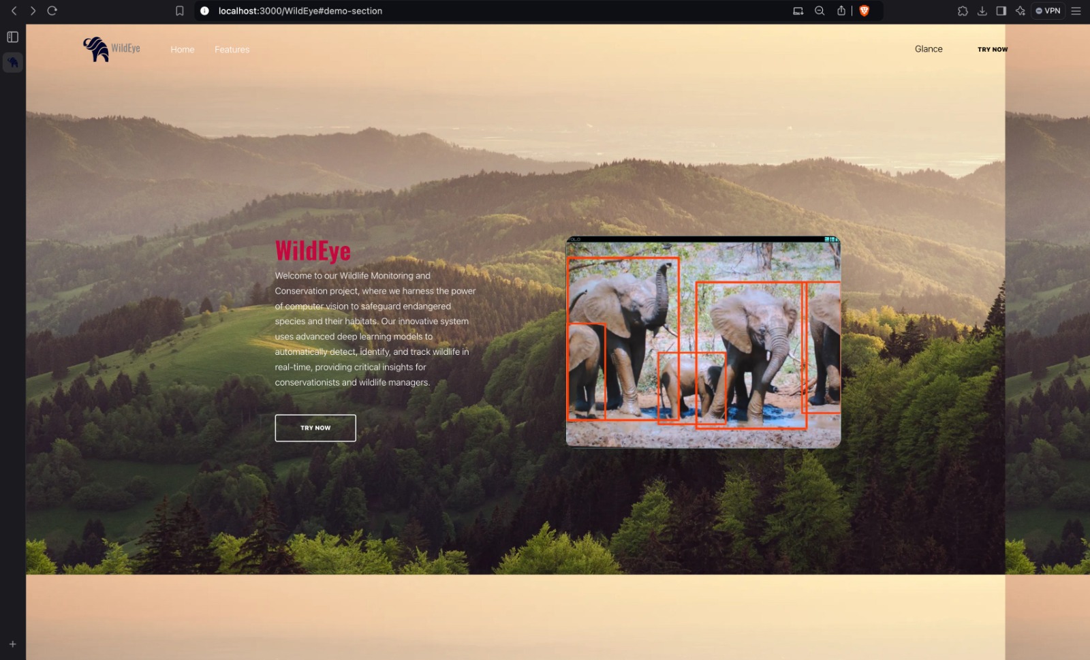Click the share icon in address bar
1090x660 pixels.
[841, 11]
